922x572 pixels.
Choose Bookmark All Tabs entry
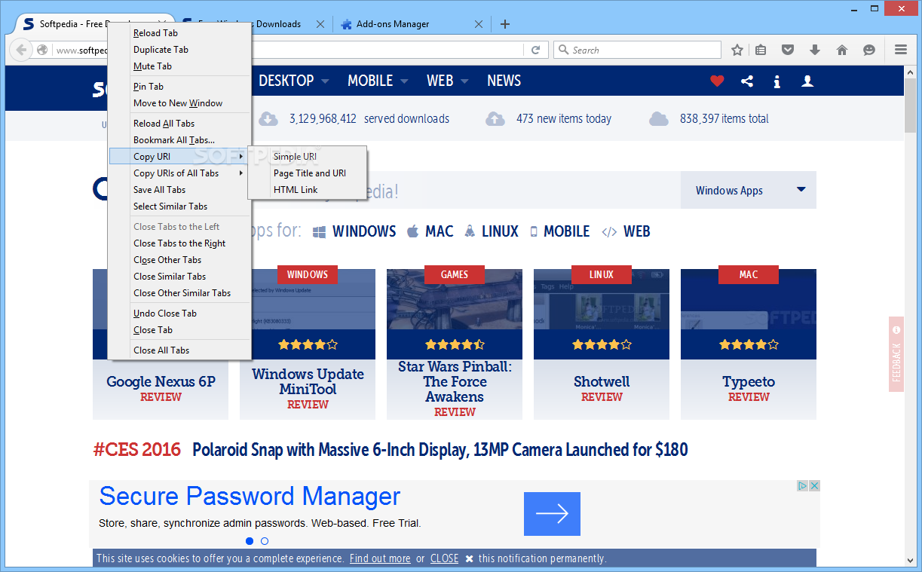[x=179, y=140]
